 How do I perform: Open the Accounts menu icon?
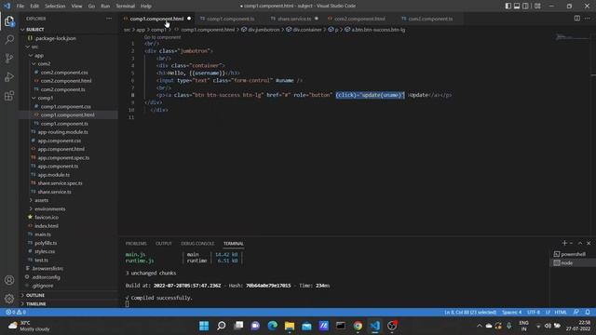(x=9, y=280)
